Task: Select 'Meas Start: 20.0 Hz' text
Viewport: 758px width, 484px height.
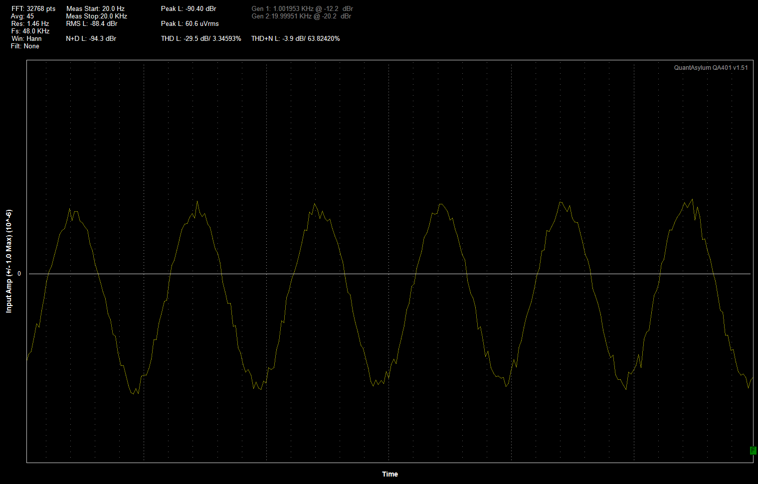Action: click(95, 9)
